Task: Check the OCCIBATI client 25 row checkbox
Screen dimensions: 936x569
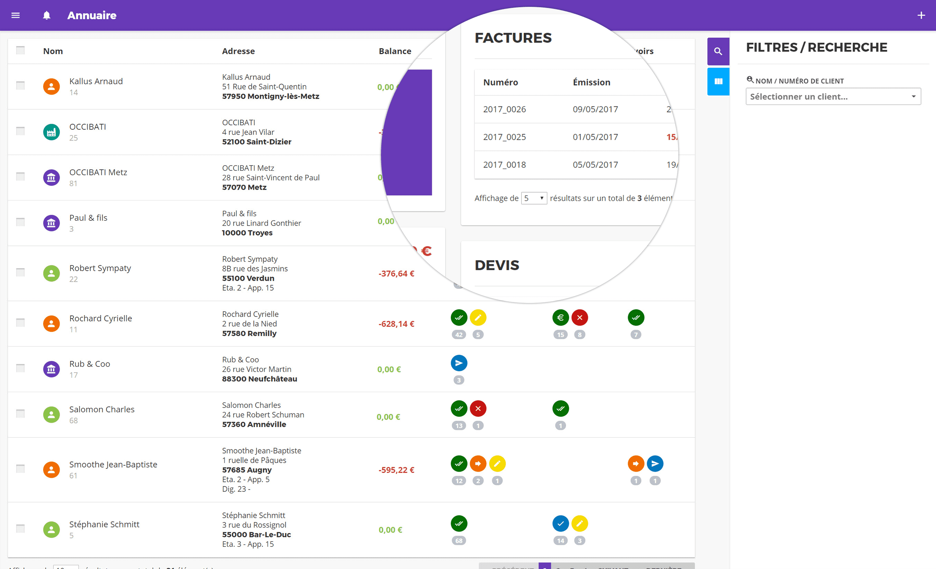Action: click(x=21, y=131)
